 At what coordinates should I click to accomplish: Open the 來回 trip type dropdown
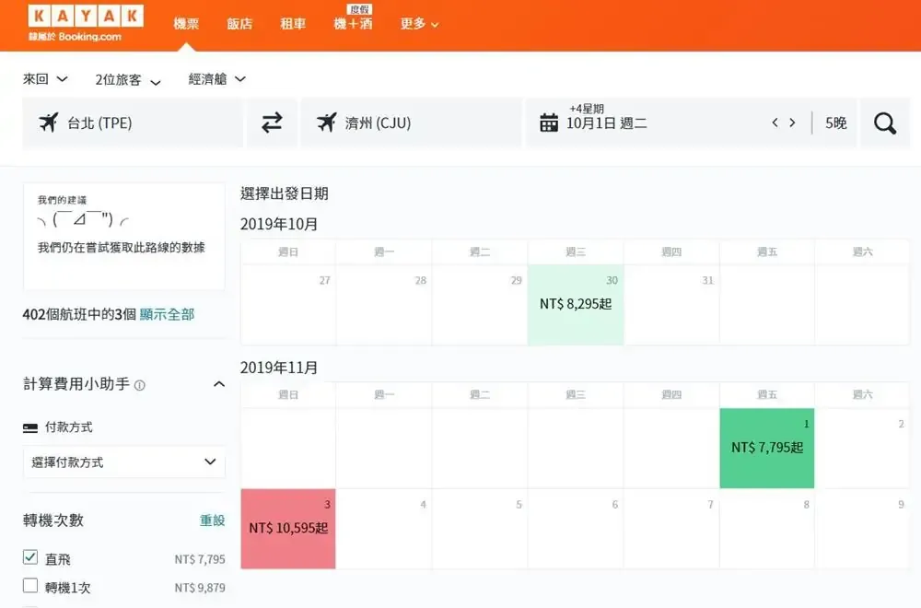(45, 79)
